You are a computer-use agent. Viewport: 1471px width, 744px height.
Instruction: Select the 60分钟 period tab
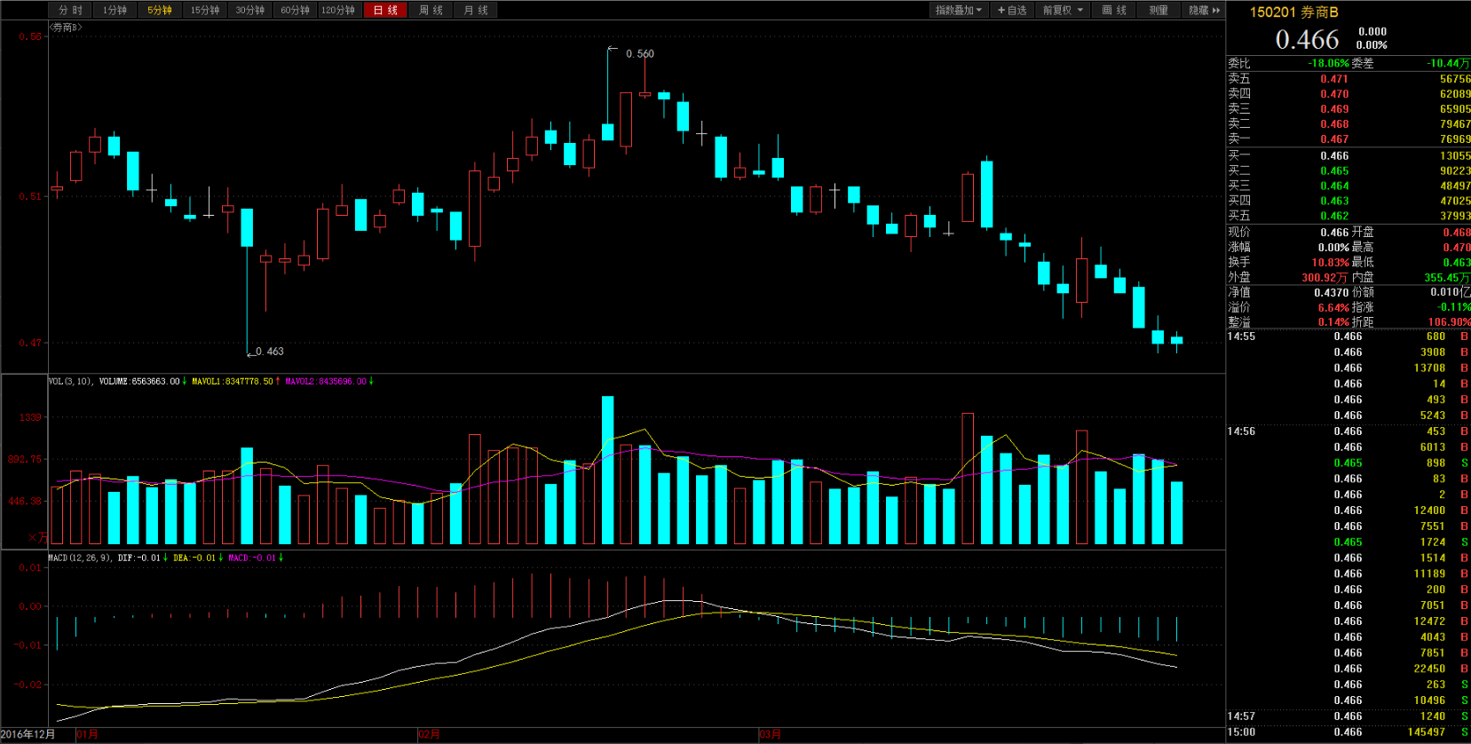[x=296, y=10]
